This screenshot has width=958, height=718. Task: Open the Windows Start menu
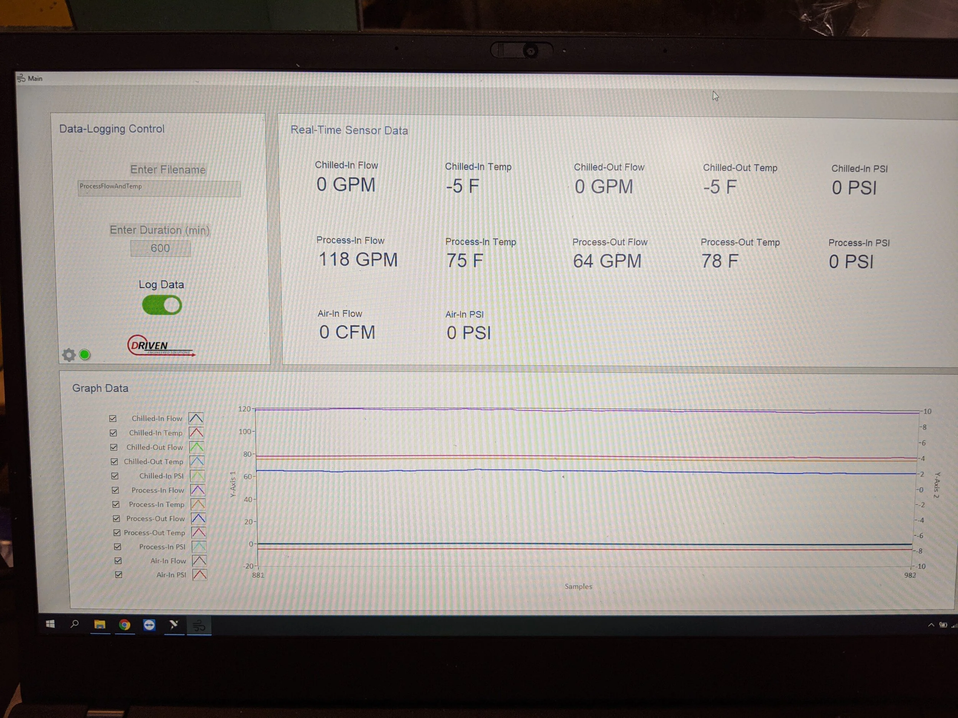[x=50, y=624]
